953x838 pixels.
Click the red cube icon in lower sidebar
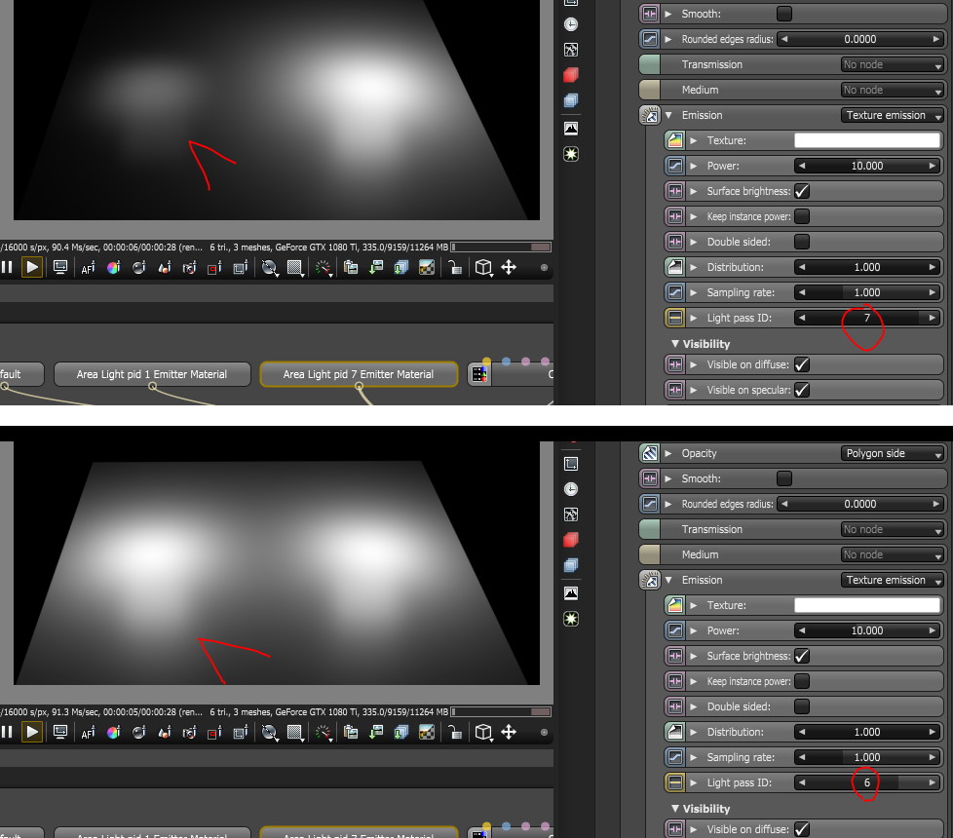(571, 540)
